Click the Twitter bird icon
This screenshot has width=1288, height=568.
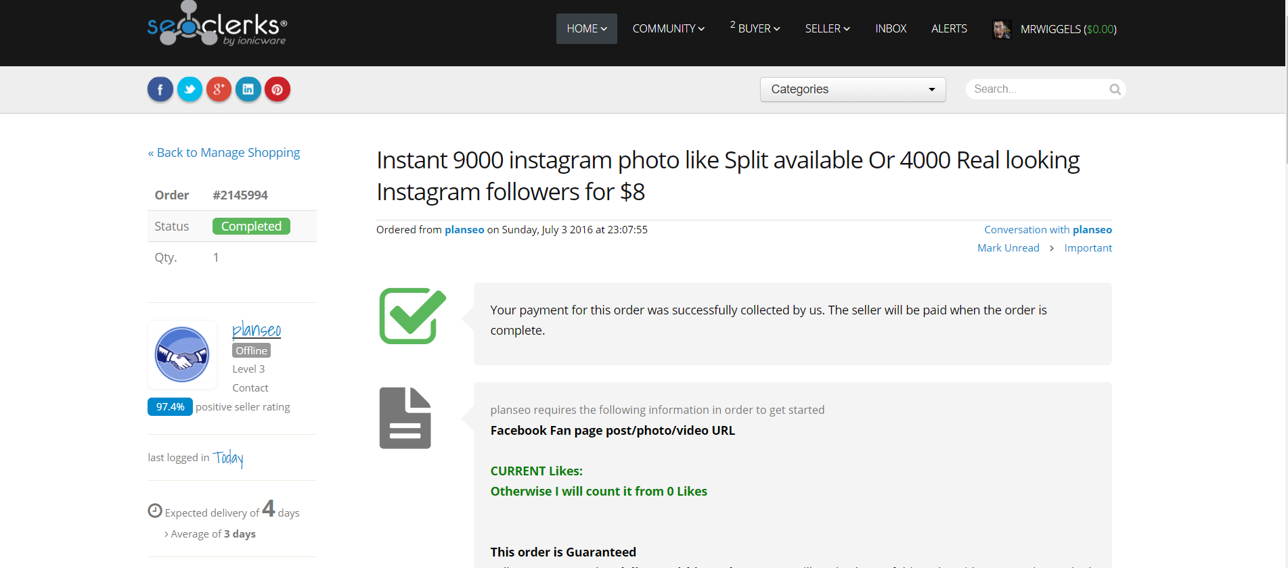pyautogui.click(x=190, y=89)
